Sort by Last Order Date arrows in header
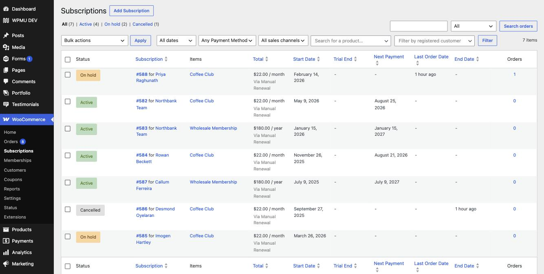Viewport: 544px width, 274px height. click(417, 64)
